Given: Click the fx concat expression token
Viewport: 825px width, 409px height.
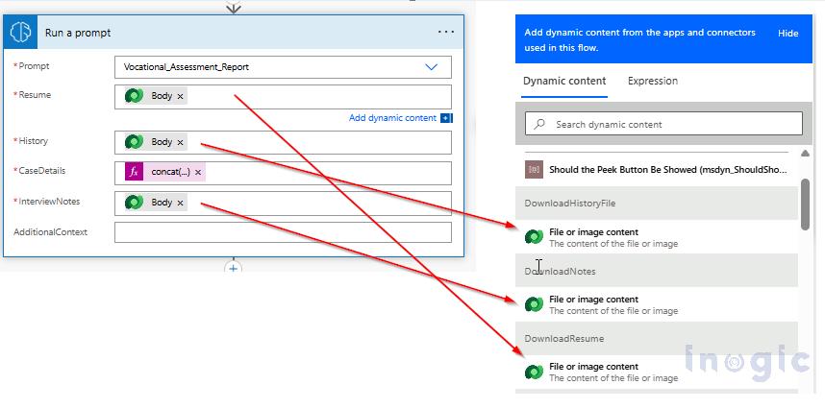Looking at the screenshot, I should [x=169, y=173].
